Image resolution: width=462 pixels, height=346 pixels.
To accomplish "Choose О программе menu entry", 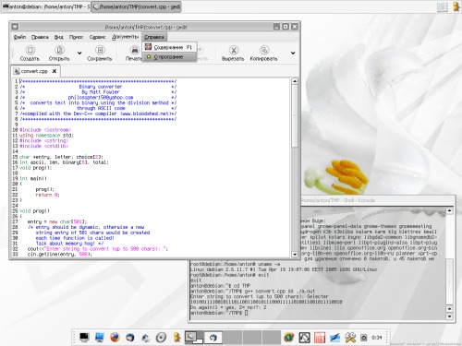I will pos(170,57).
